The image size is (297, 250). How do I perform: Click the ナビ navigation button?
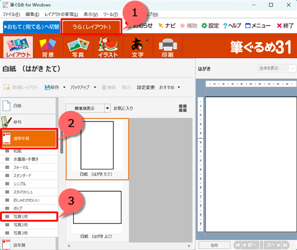click(167, 25)
